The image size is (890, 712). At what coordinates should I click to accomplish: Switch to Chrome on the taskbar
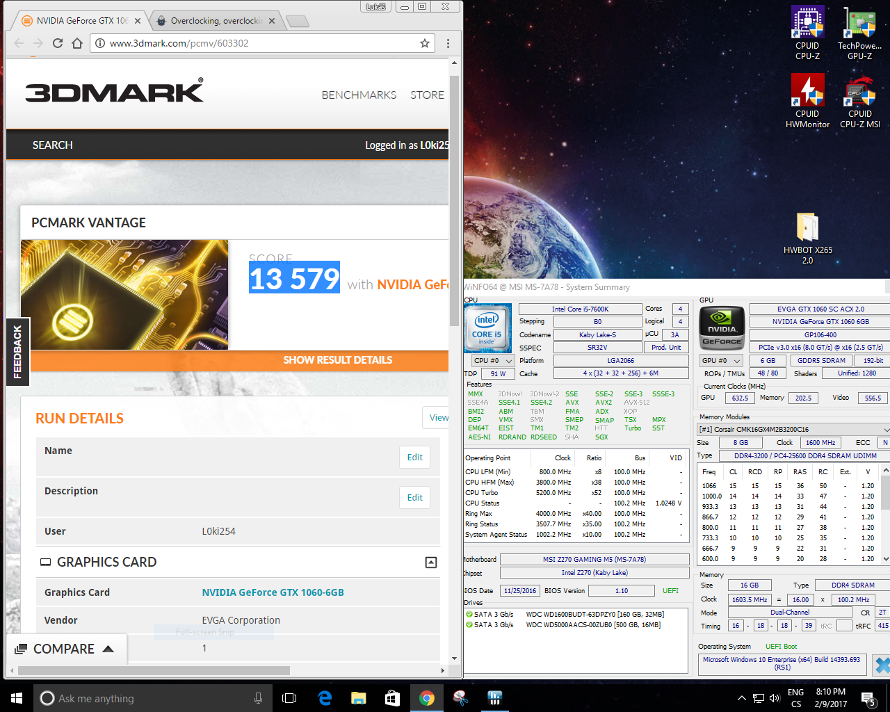tap(426, 698)
